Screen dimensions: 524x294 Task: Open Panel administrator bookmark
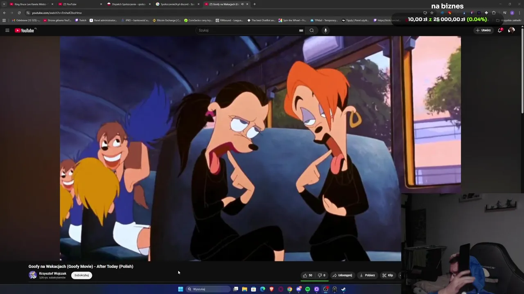(103, 20)
